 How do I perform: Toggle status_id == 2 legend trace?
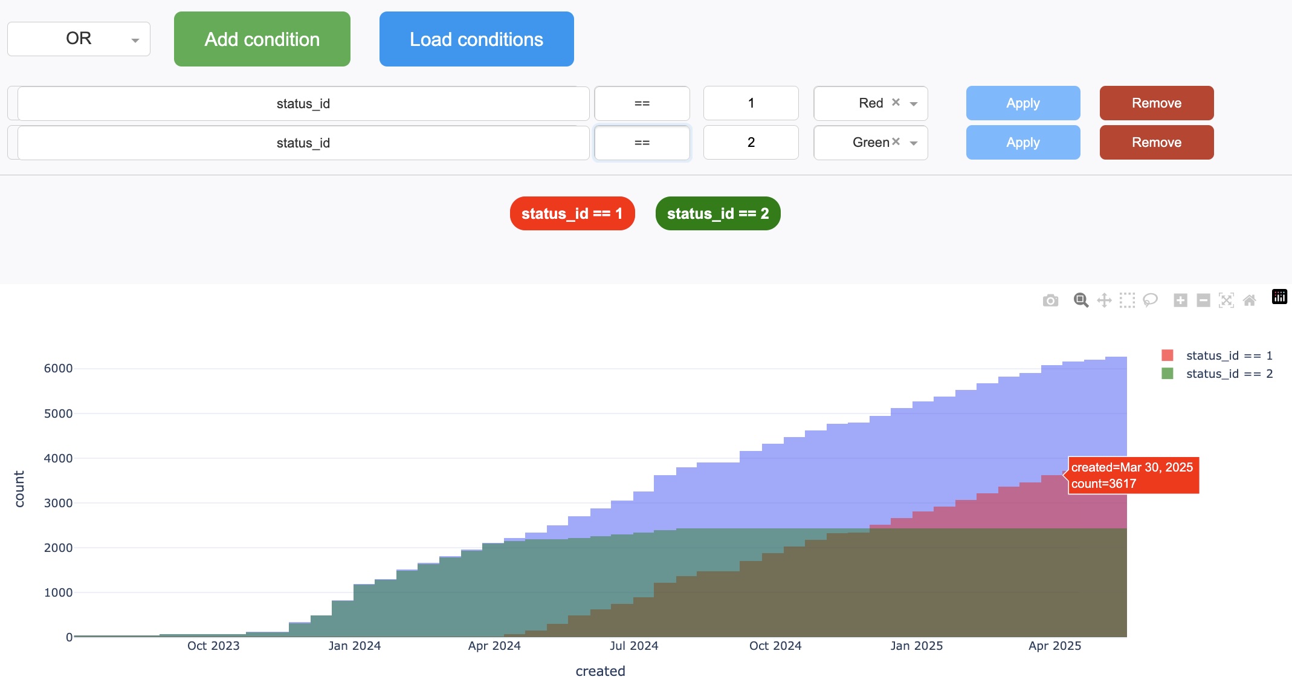[1229, 374]
